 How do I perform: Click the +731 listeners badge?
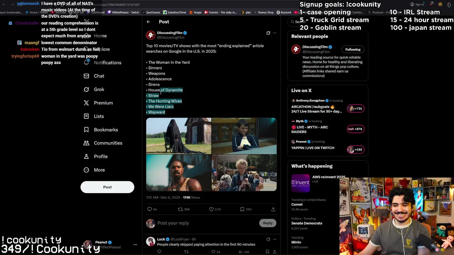pos(355,108)
